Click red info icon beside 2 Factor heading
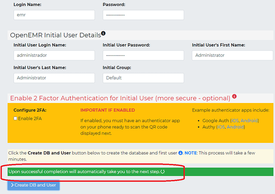This screenshot has height=194, width=275. click(x=234, y=97)
